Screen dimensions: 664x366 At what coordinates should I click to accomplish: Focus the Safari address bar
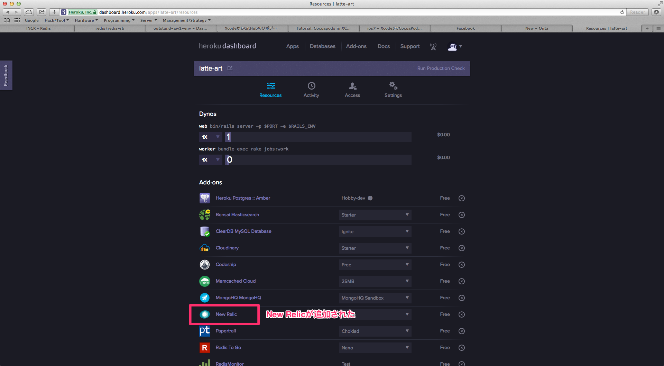[x=342, y=12]
